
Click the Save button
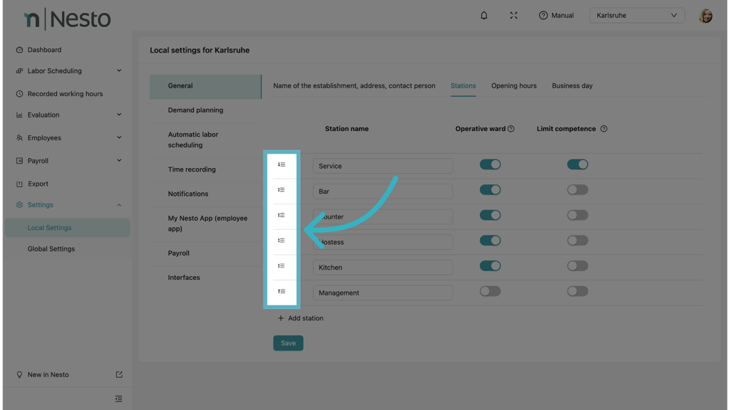(288, 343)
